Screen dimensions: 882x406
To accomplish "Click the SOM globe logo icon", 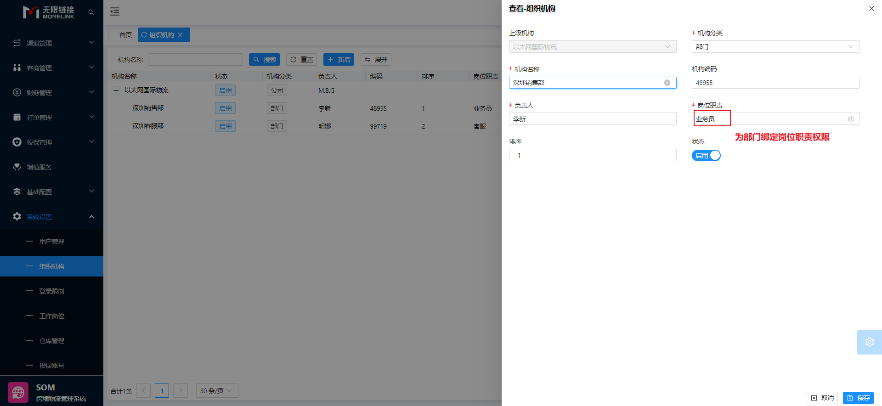I will click(x=18, y=393).
